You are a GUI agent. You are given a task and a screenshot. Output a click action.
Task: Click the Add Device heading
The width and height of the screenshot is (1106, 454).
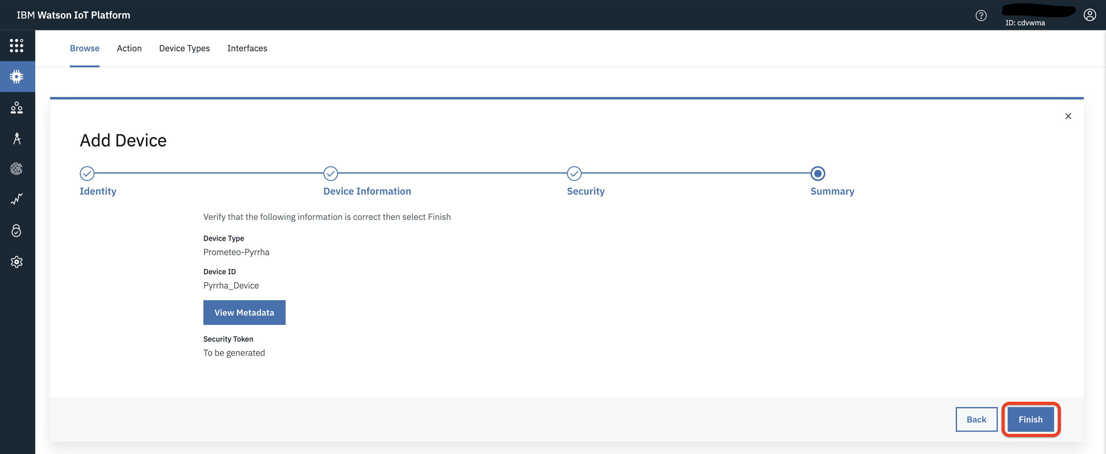pos(123,140)
